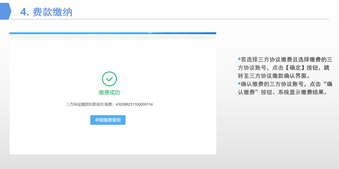The height and width of the screenshot is (169, 339).
Task: Click the note starting 确认缴费的三方协议账号
Action: tap(285, 88)
